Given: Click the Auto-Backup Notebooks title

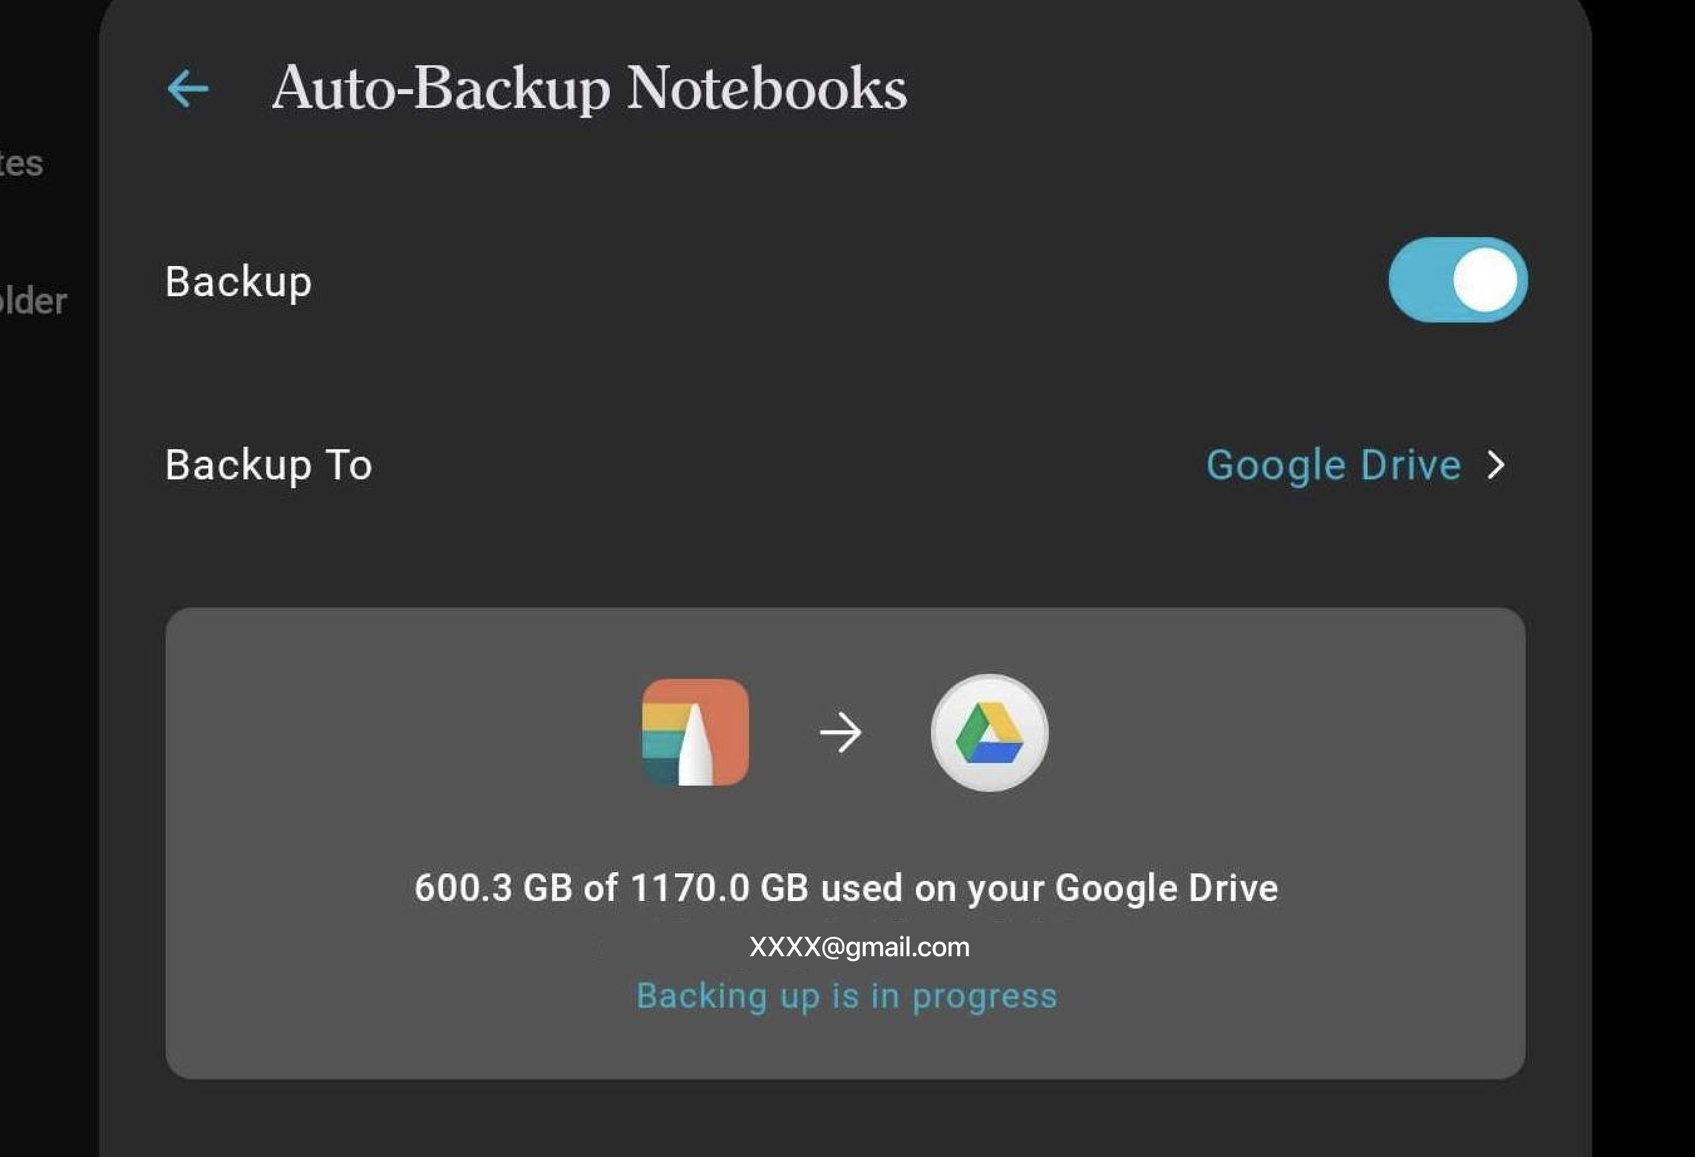Looking at the screenshot, I should [589, 89].
